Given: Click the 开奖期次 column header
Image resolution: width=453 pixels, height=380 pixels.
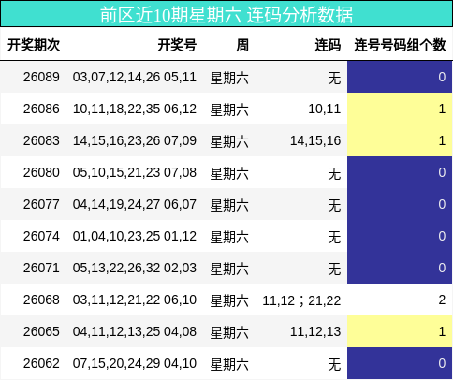Looking at the screenshot, I should pyautogui.click(x=34, y=45).
